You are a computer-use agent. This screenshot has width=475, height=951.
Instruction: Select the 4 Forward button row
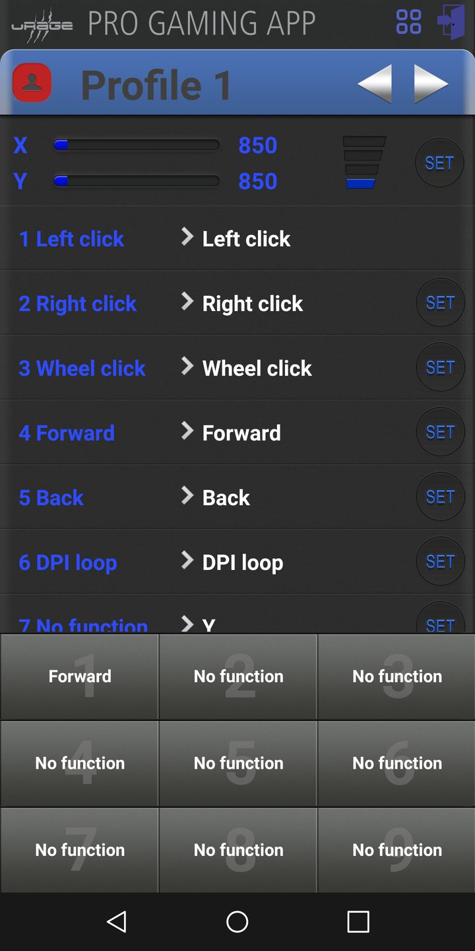pyautogui.click(x=67, y=433)
